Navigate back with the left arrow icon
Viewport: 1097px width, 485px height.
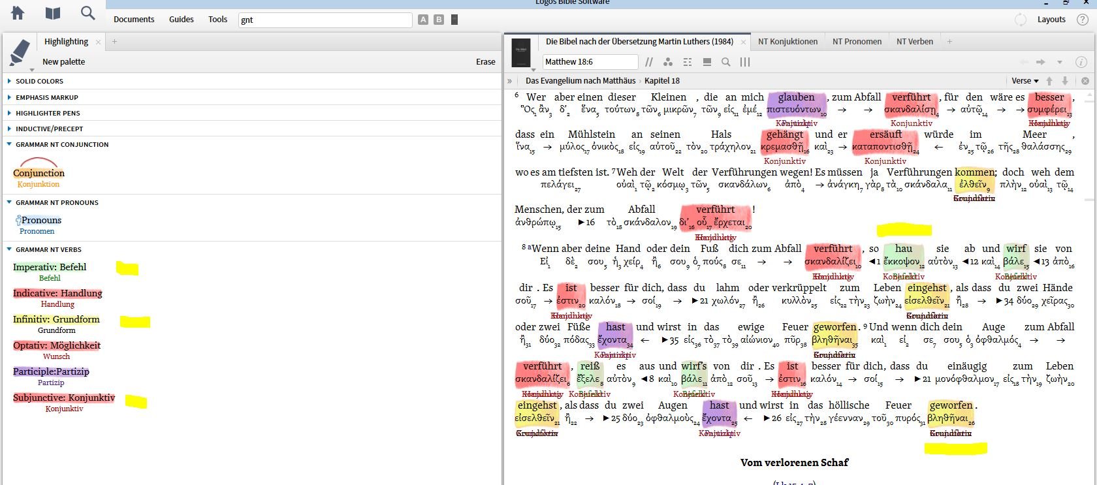click(1024, 62)
